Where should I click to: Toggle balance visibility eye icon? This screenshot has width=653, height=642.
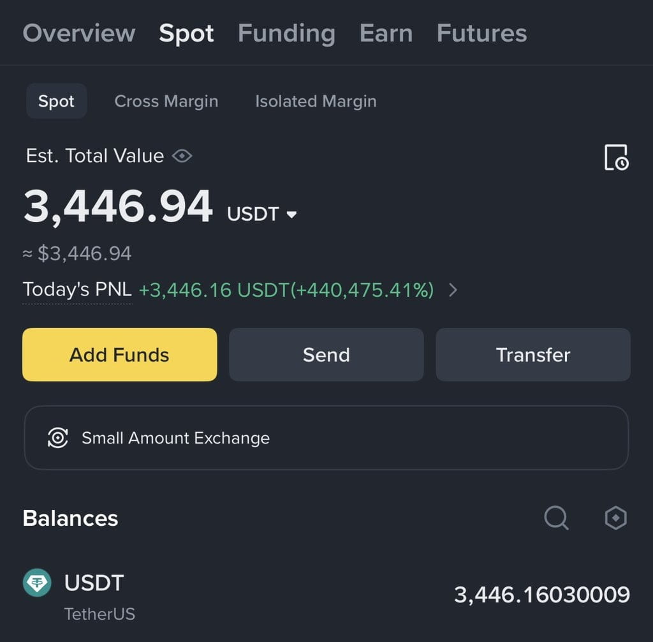182,156
